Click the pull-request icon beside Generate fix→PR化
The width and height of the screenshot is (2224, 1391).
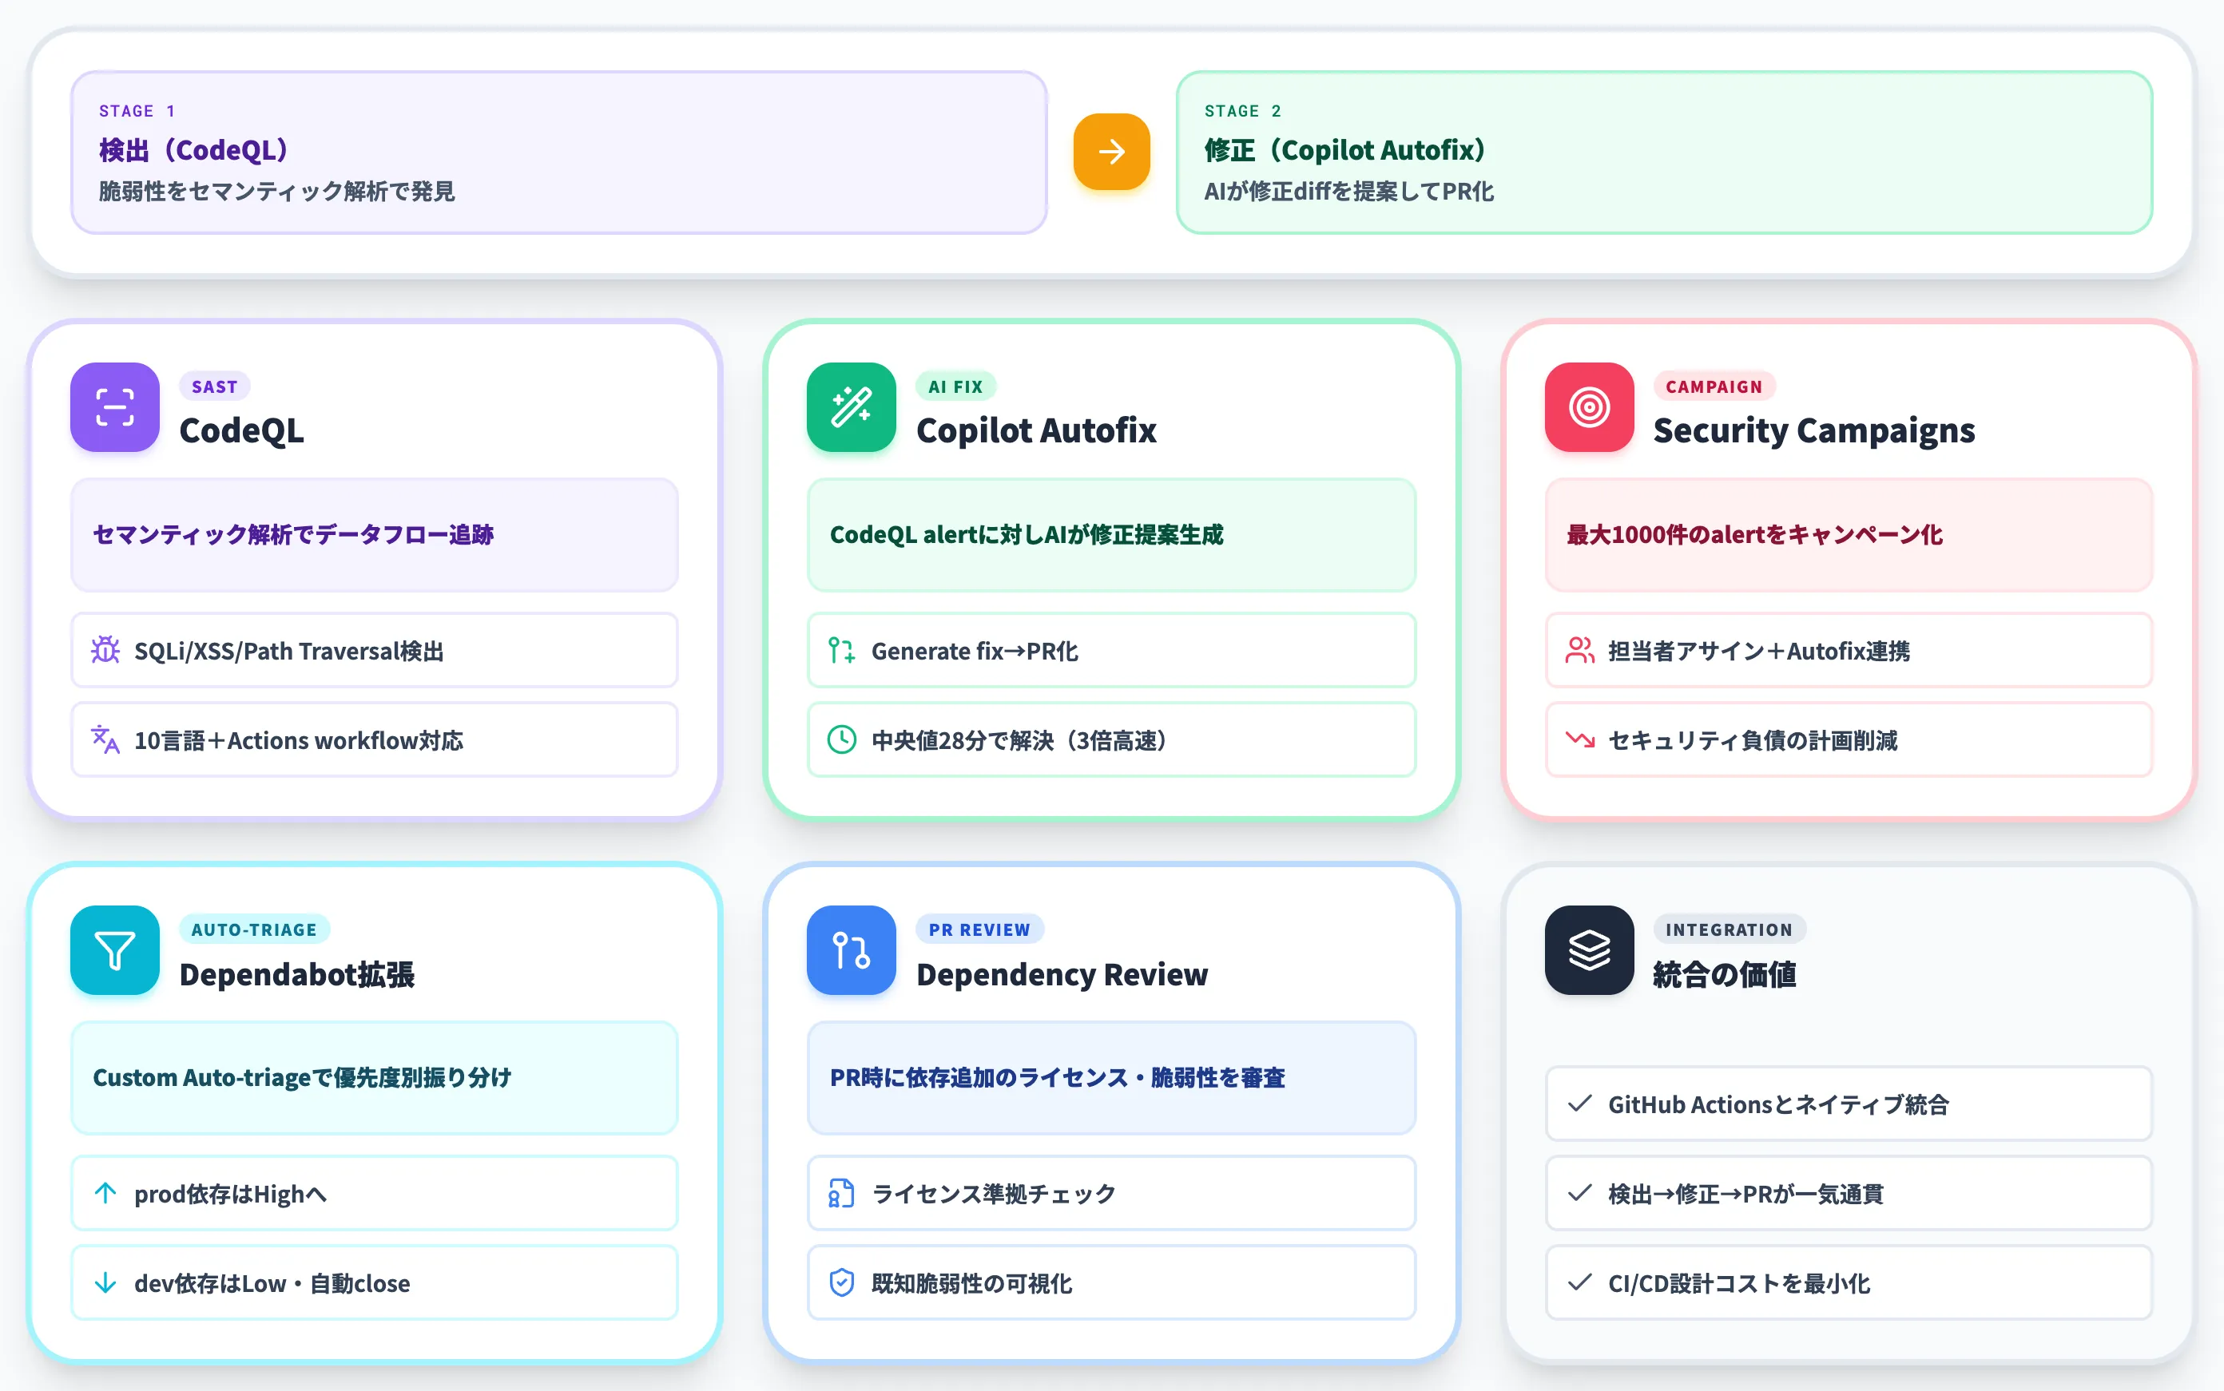point(842,651)
